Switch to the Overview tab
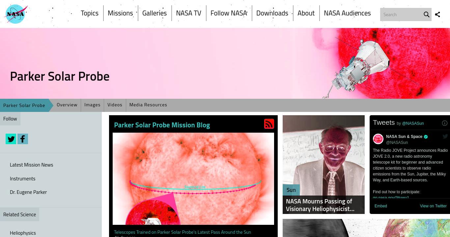 tap(67, 105)
